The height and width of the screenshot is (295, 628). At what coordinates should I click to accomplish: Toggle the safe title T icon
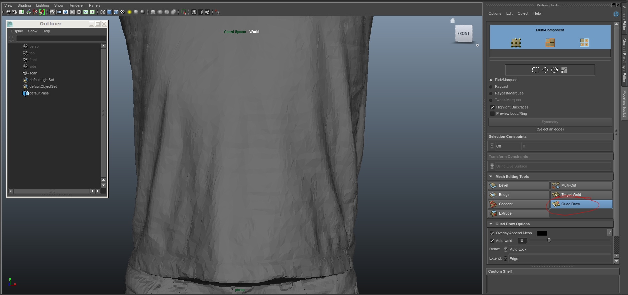click(92, 12)
